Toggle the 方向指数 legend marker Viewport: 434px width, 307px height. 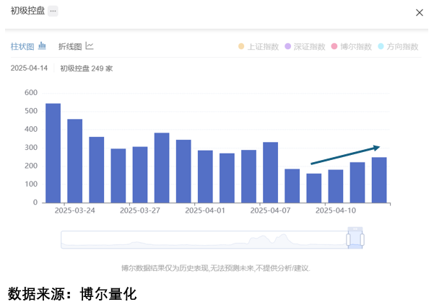coord(381,46)
